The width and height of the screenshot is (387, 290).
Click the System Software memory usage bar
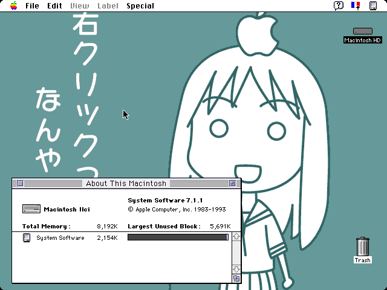[x=178, y=237]
